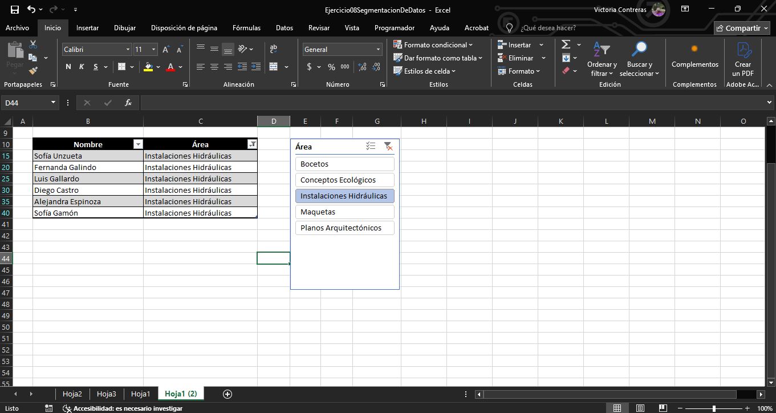Open the Área column filter dropdown
The width and height of the screenshot is (776, 413).
coord(251,144)
